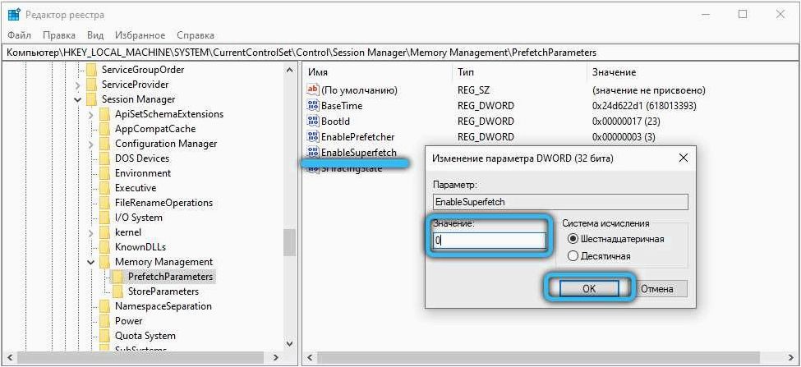Click the DWORD icon next to BaseTime

point(313,106)
